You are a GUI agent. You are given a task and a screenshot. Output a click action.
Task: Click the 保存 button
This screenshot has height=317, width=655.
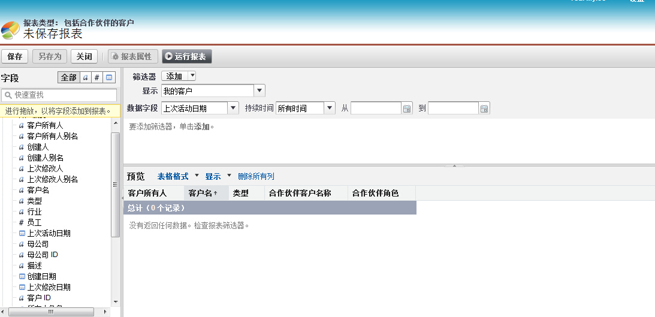pos(15,56)
